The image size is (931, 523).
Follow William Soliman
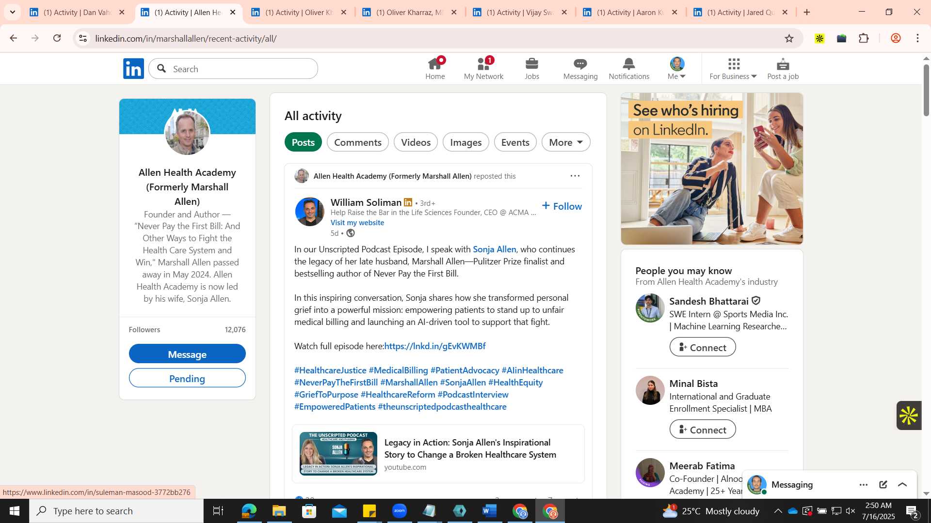tap(562, 206)
